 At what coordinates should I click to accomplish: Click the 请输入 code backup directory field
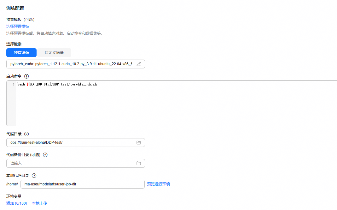(x=76, y=163)
